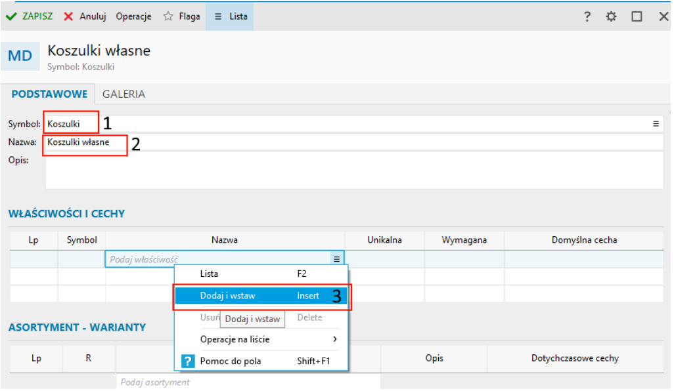This screenshot has height=391, width=674.
Task: Click the Domyślna cecha column header
Action: (584, 240)
